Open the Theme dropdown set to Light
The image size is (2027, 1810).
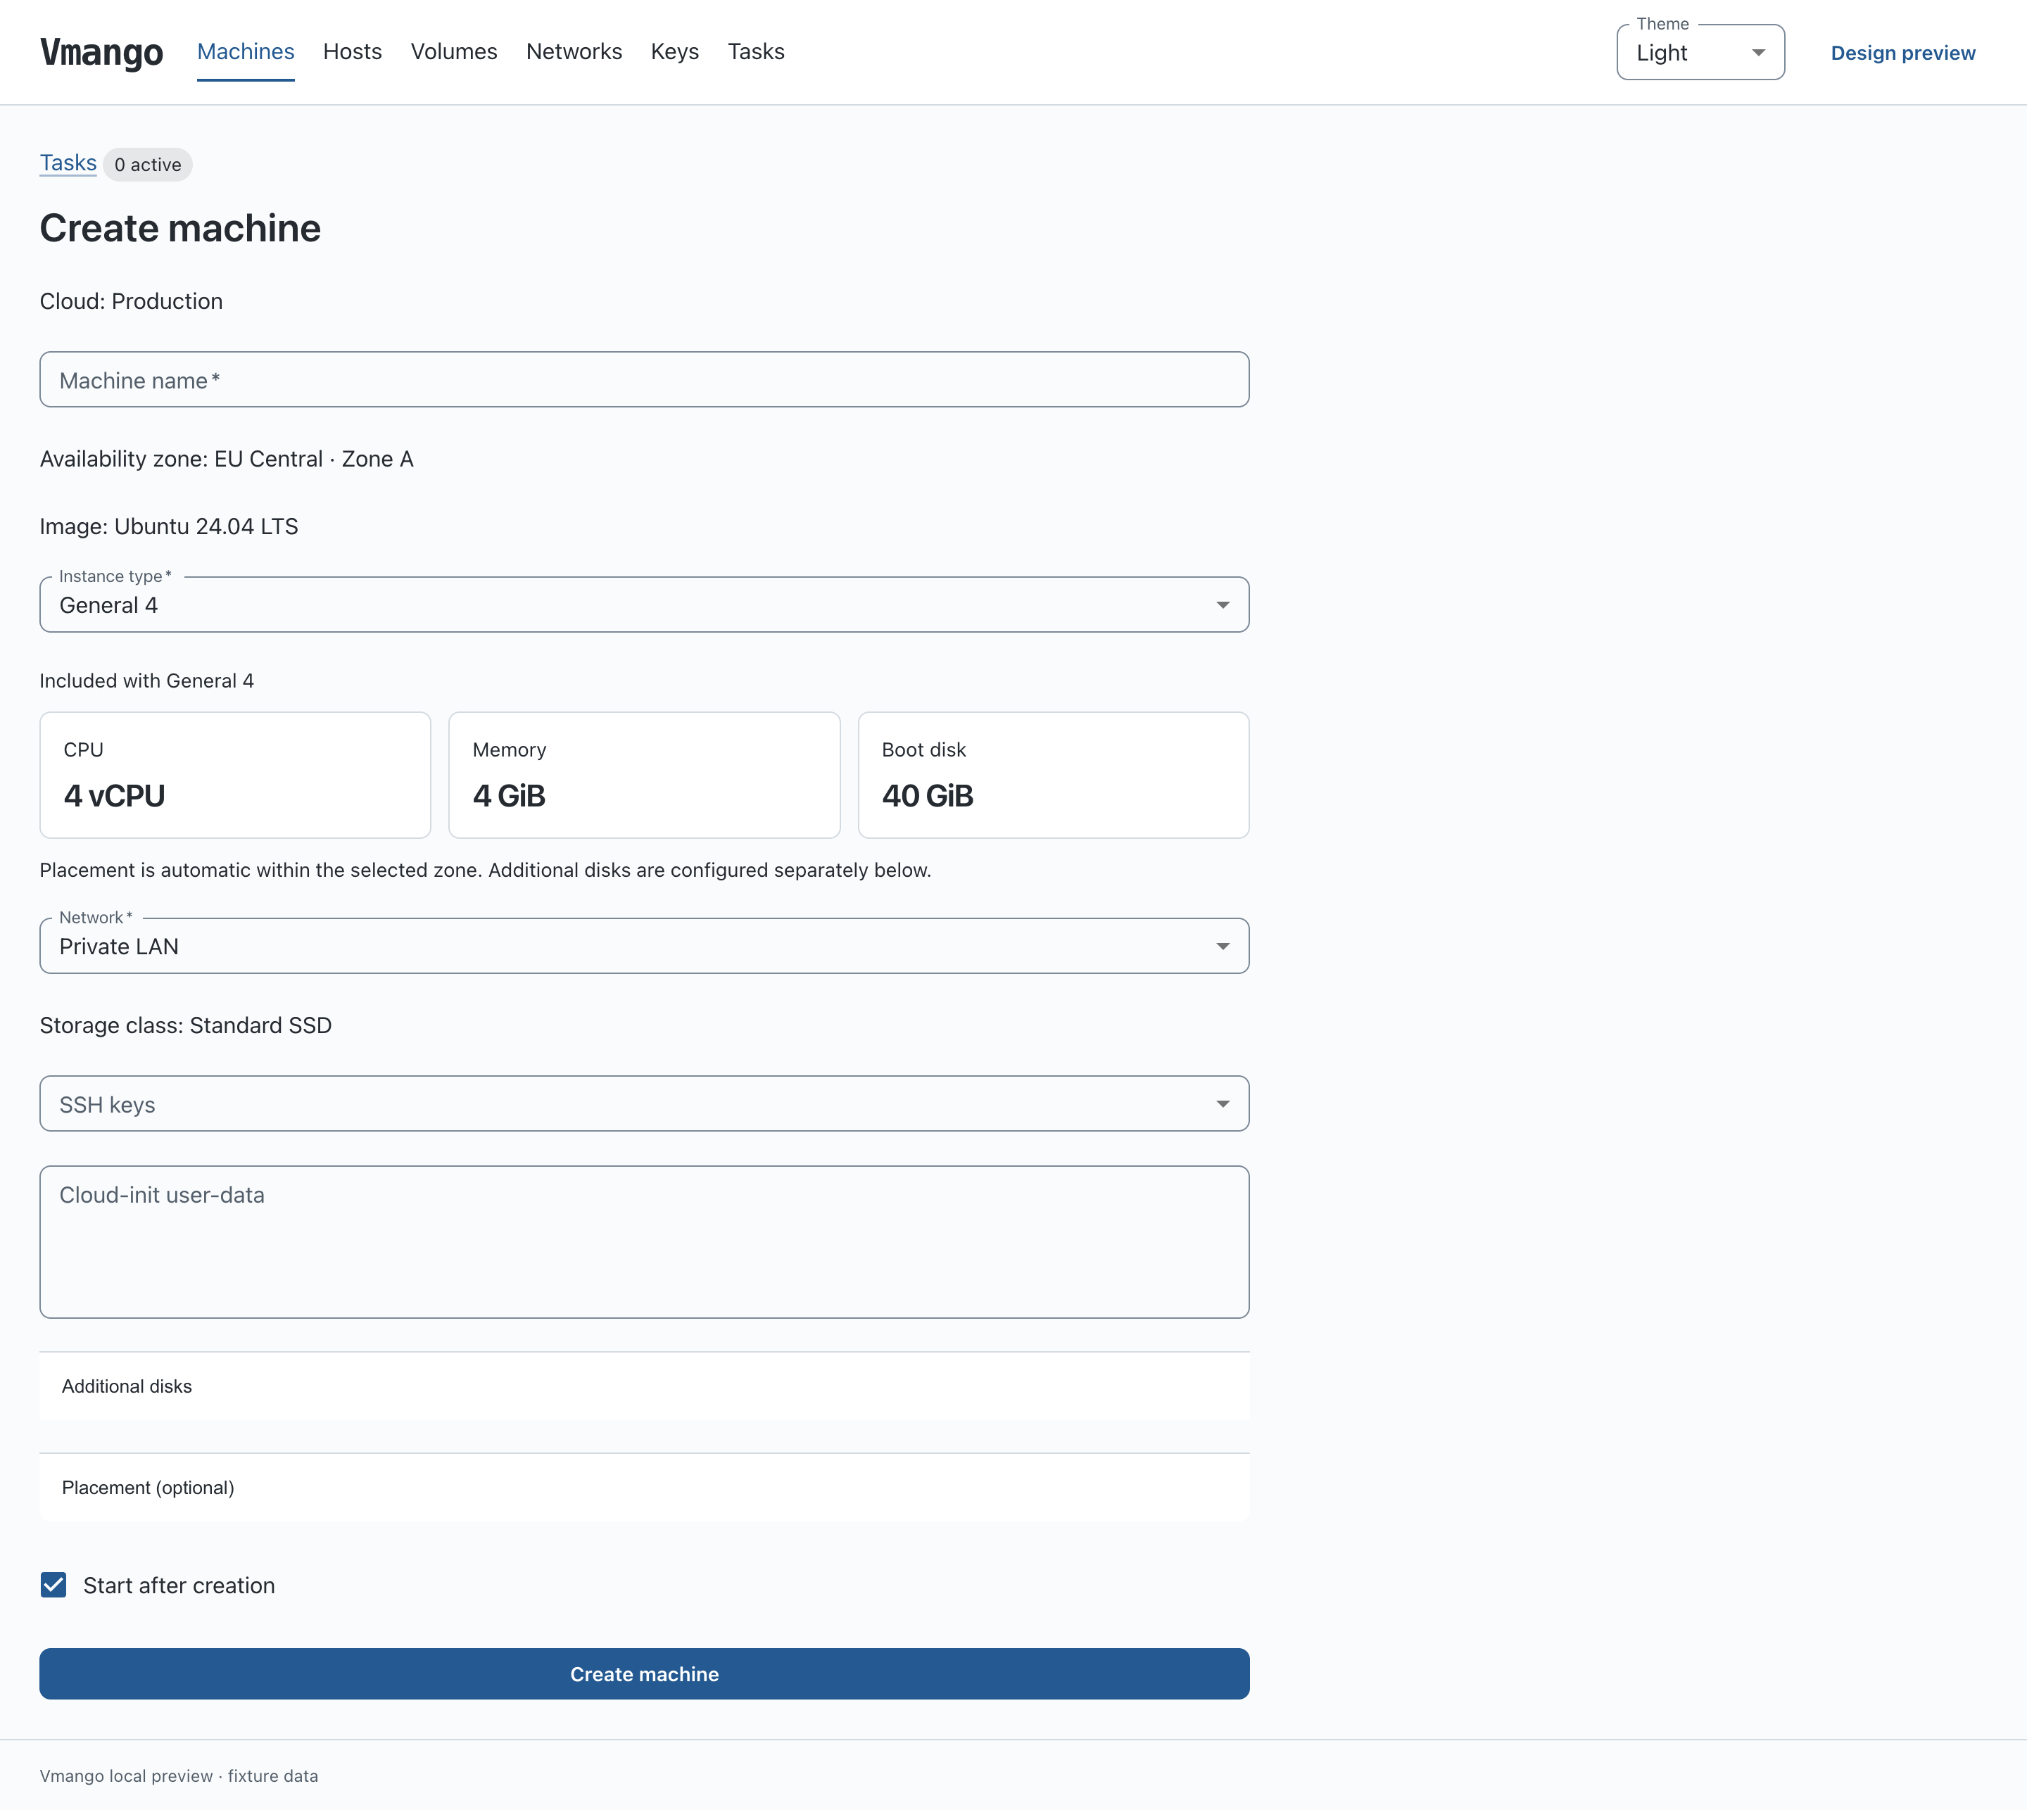coord(1700,53)
